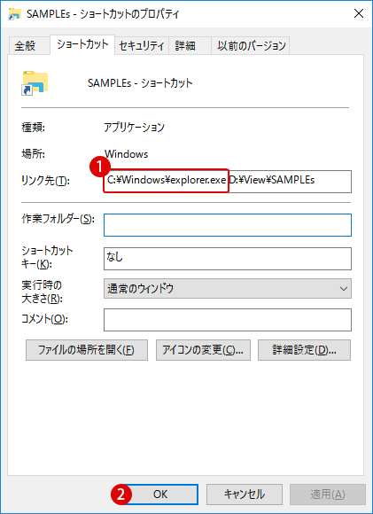
Task: Click ファイルの場所を開く button
Action: 87,350
